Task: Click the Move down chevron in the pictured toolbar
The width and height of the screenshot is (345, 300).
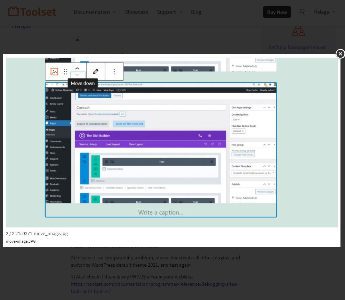Action: (77, 75)
